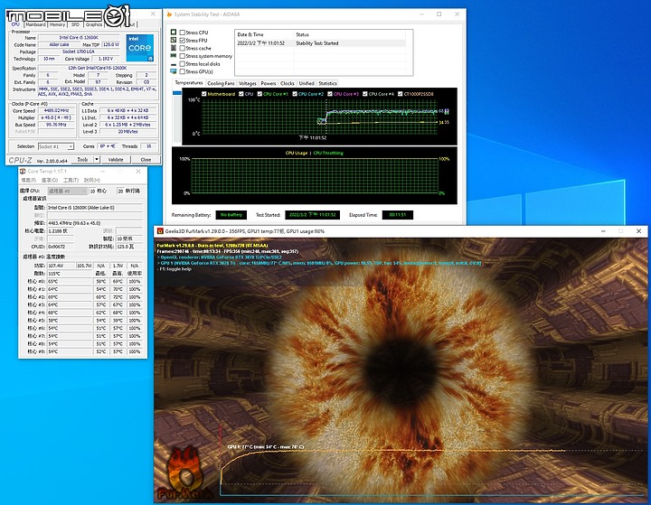Click the memory module icon beside Stress system memory

coord(174,56)
